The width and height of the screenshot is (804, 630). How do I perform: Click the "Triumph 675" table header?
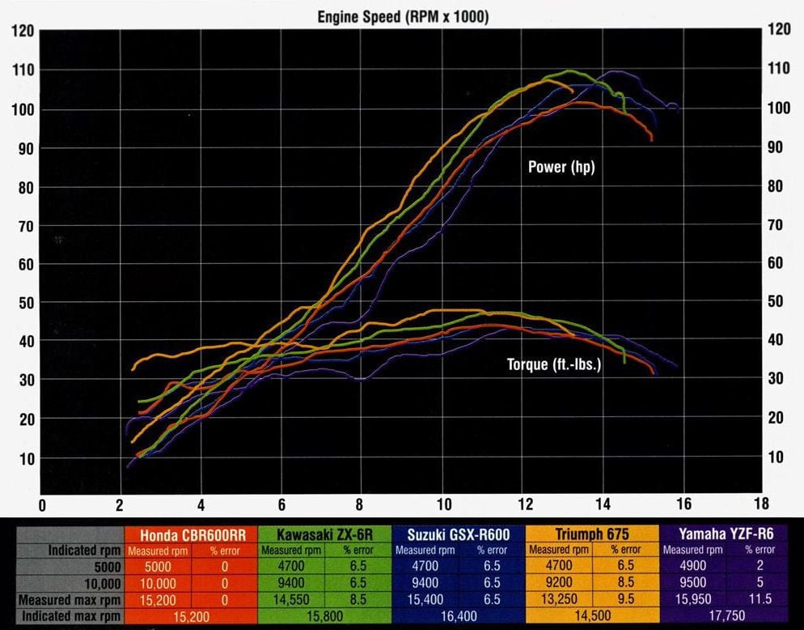[592, 534]
